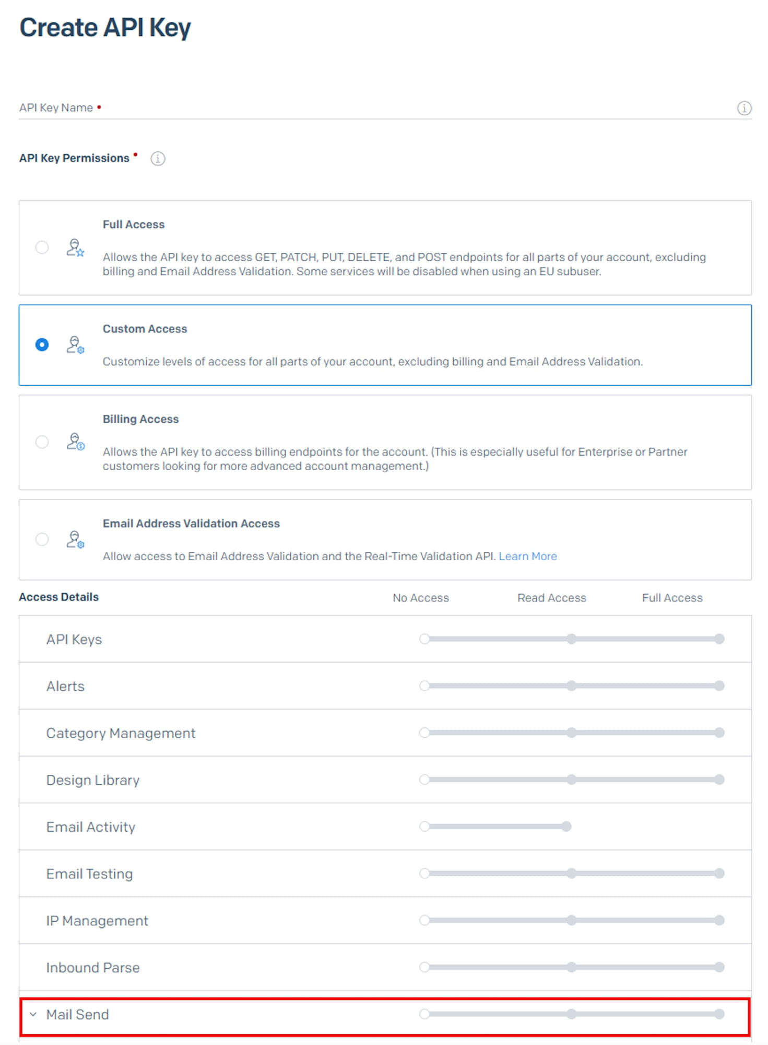The width and height of the screenshot is (768, 1045).
Task: Set Alerts slider to Read Access
Action: click(572, 686)
